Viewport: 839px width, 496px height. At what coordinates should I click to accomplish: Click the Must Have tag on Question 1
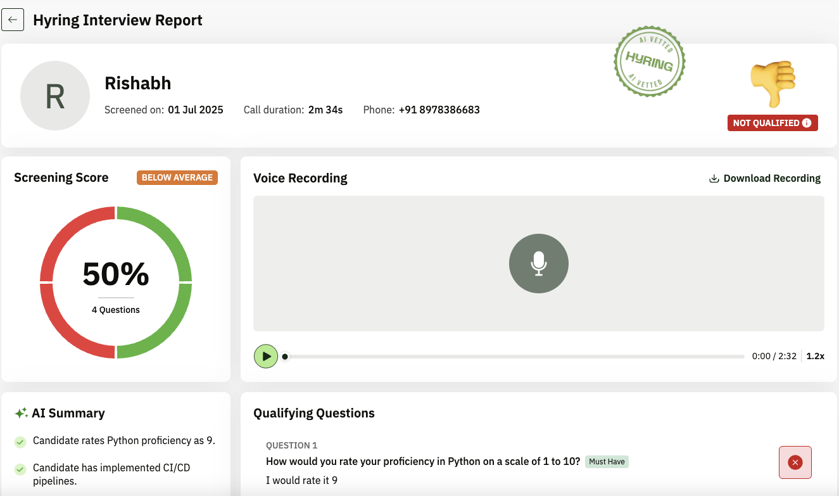pyautogui.click(x=607, y=462)
